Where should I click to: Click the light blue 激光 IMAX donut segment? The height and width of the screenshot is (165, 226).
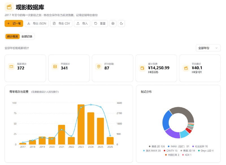pyautogui.click(x=184, y=134)
